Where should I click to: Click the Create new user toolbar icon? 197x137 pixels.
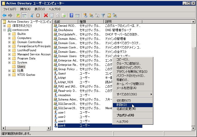point(85,16)
